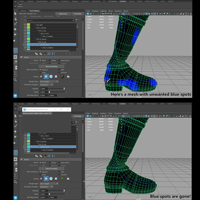Click the Rotate tool in bottom toolbox
The image size is (200, 200).
point(15,136)
